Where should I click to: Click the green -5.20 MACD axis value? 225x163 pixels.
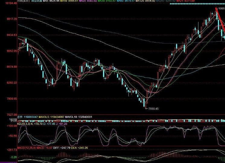(14, 157)
